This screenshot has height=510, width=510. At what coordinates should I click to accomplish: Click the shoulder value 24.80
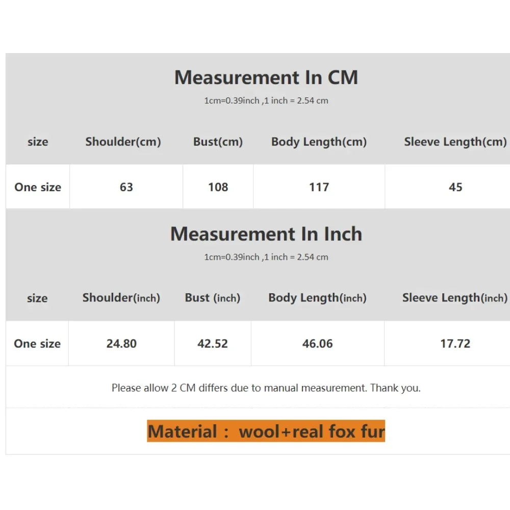121,344
